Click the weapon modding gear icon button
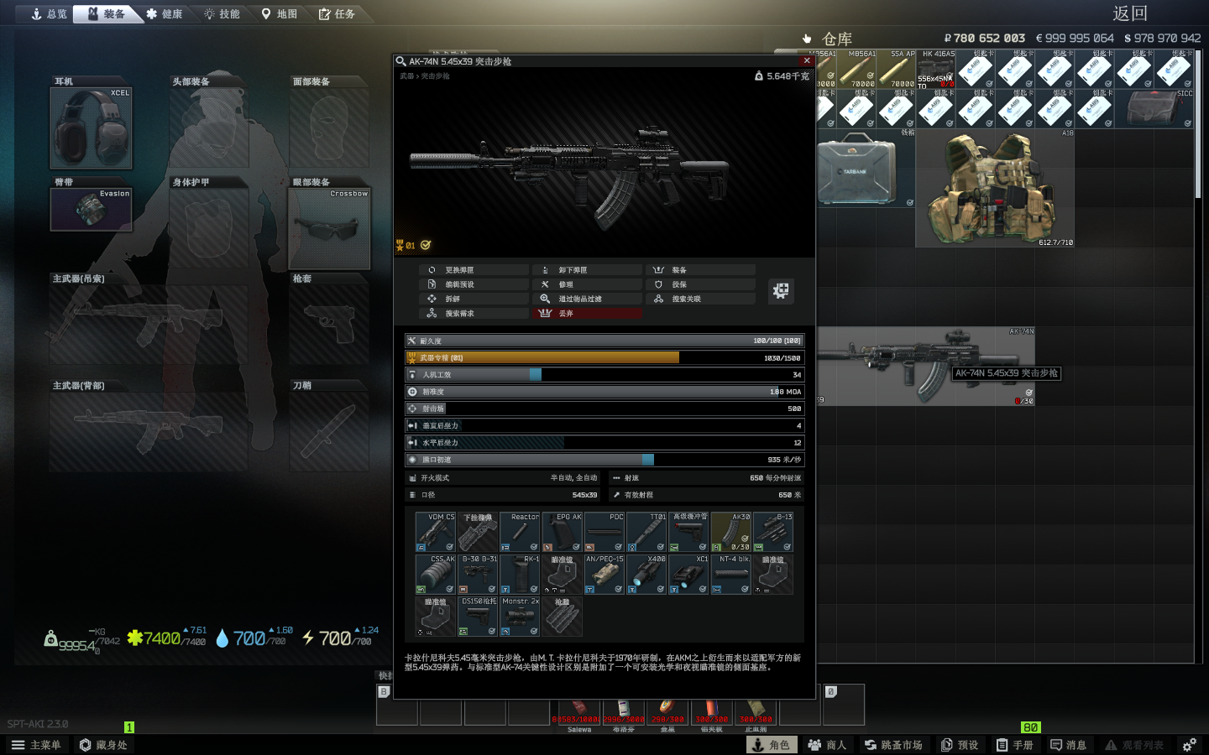This screenshot has height=755, width=1209. tap(781, 290)
